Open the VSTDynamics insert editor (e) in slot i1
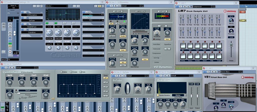This screenshot has width=257, height=112. pos(28,12)
